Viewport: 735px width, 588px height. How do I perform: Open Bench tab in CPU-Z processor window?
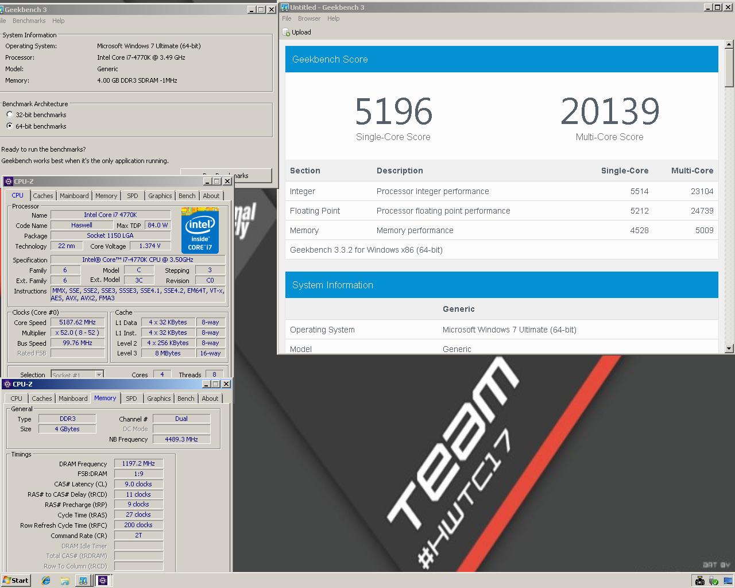pyautogui.click(x=187, y=196)
